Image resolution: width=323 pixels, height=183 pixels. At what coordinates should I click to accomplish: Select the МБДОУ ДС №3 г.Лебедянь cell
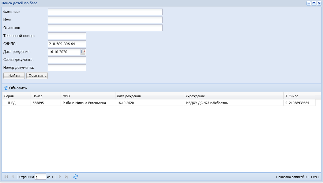pyautogui.click(x=234, y=103)
